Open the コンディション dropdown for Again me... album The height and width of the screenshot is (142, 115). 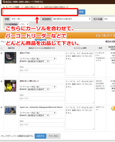(x=43, y=113)
